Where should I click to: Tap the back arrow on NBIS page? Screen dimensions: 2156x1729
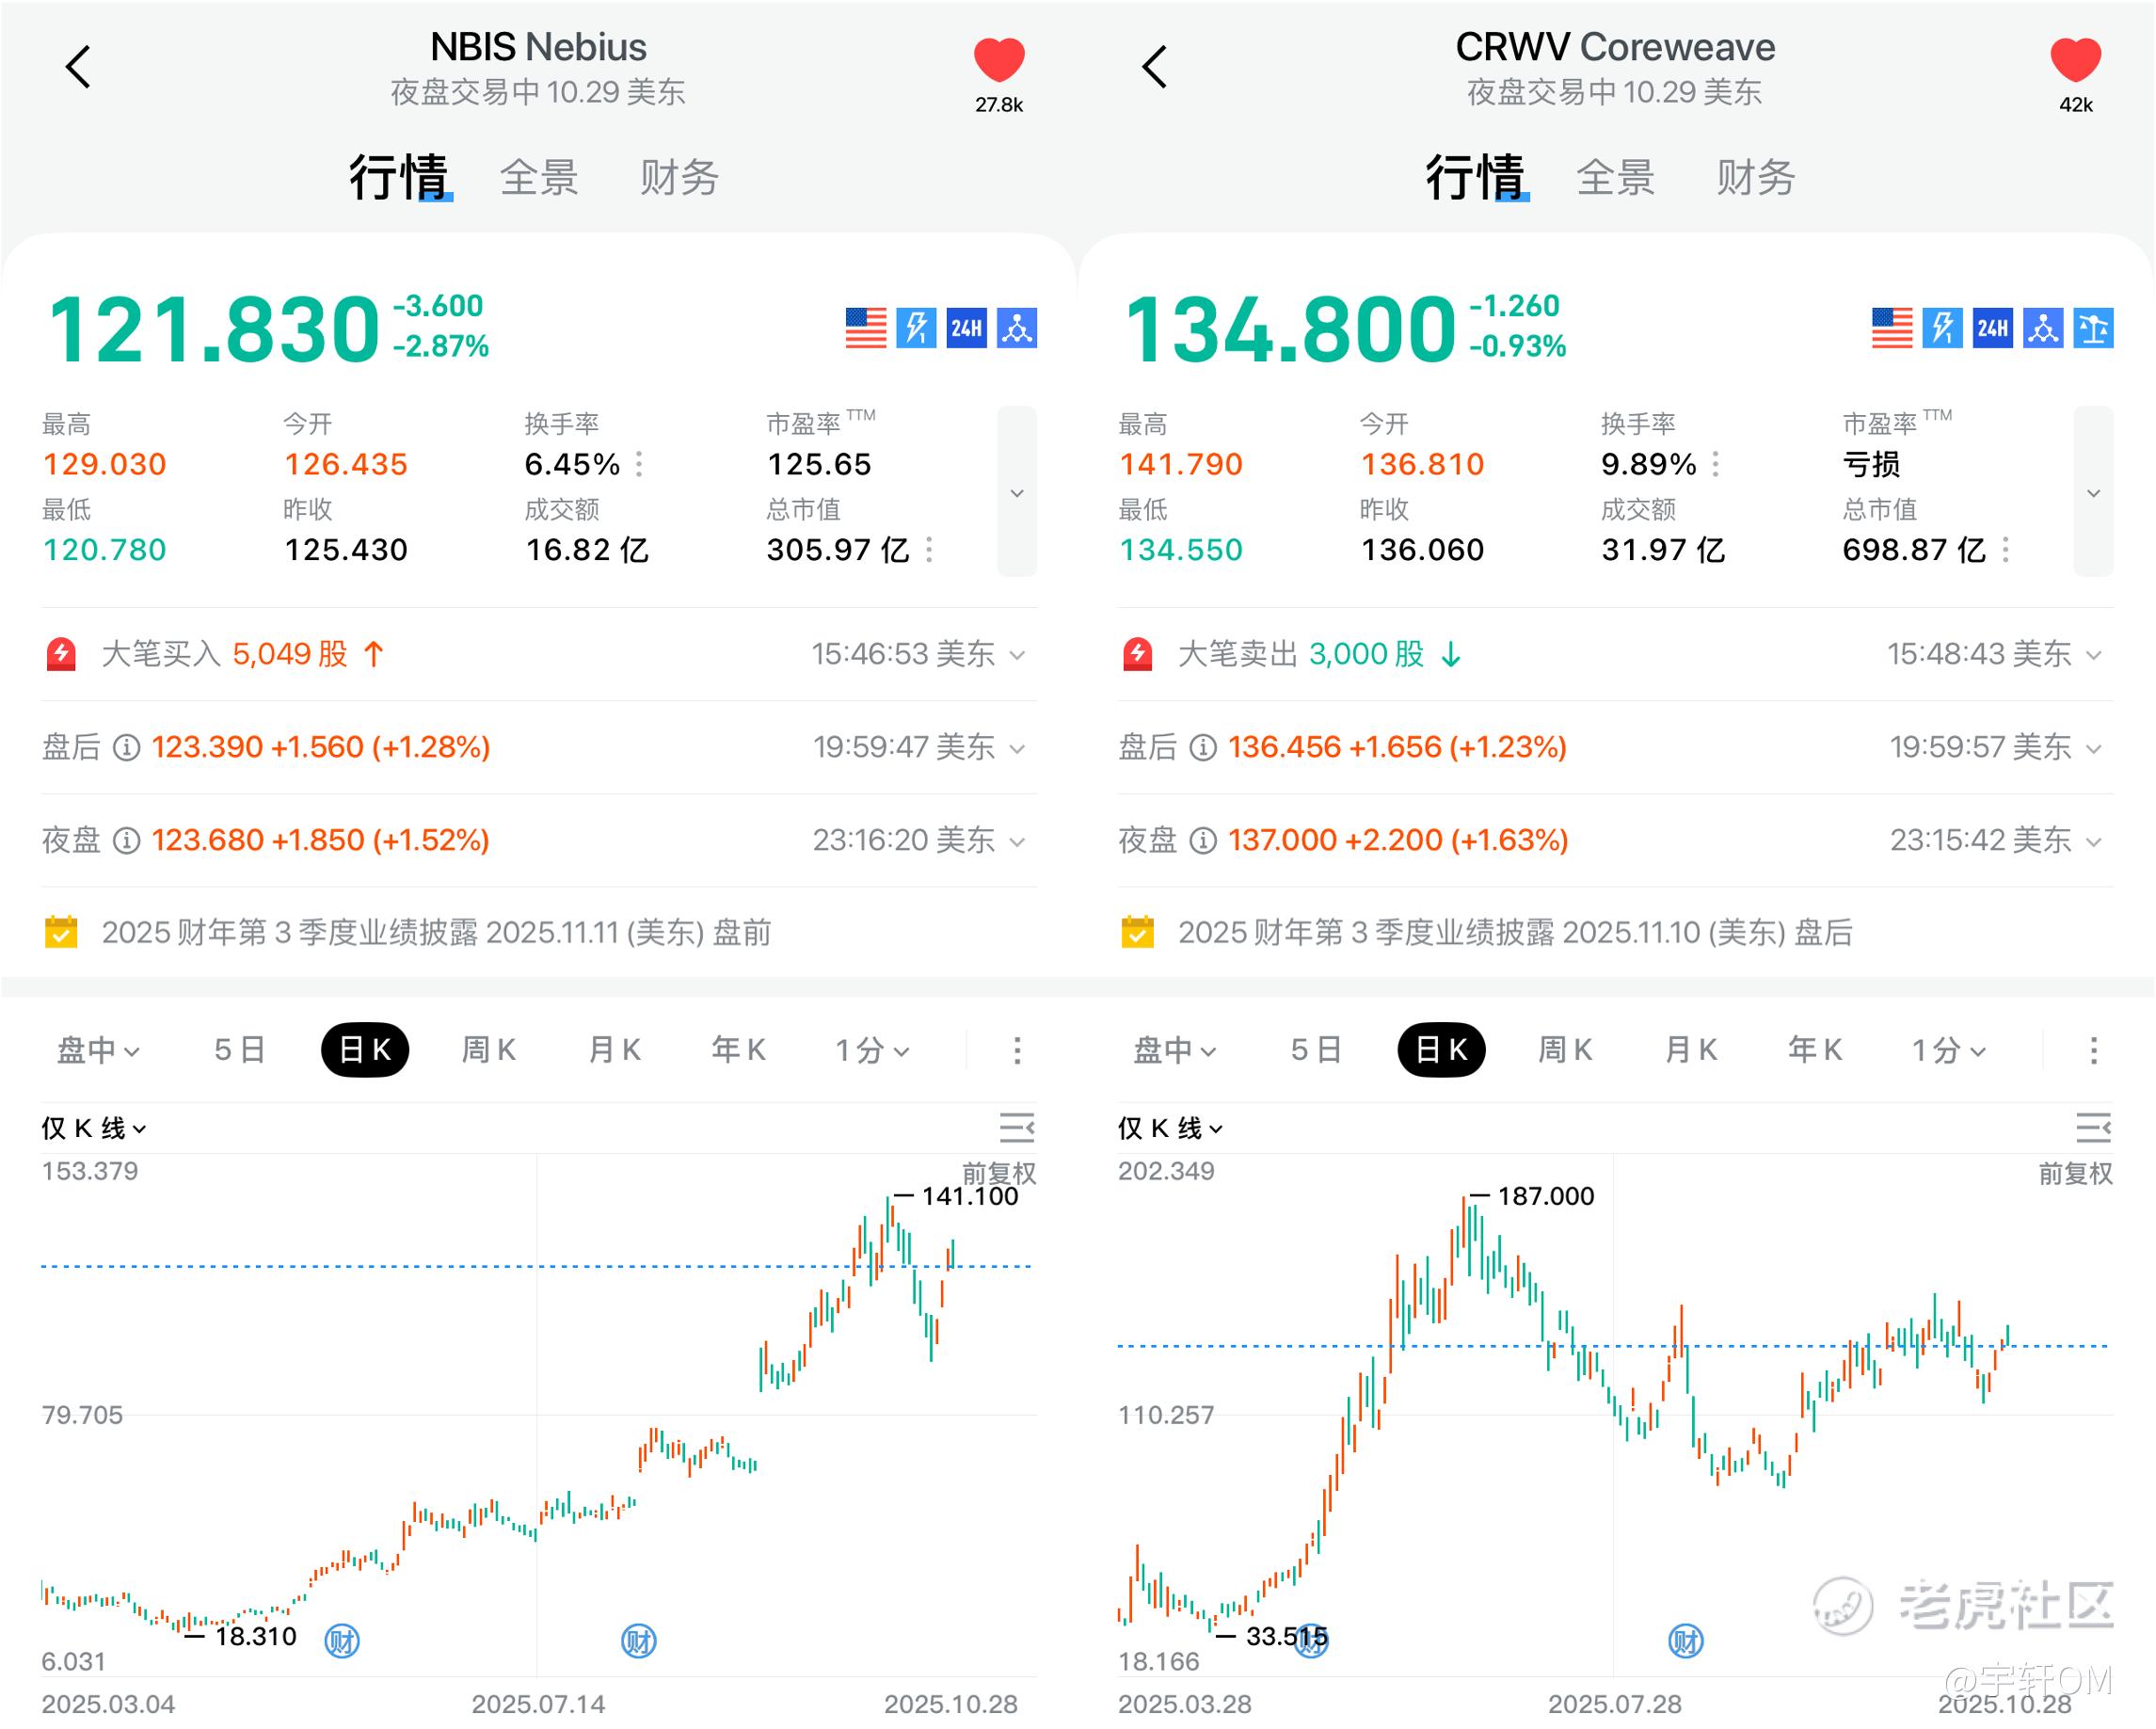coord(78,67)
